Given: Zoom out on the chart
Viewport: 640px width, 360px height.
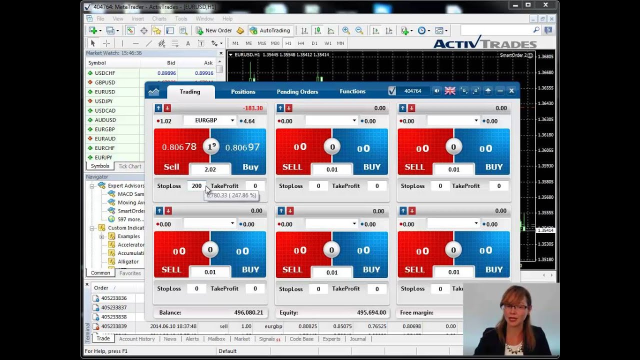Looking at the screenshot, I should coord(359,30).
